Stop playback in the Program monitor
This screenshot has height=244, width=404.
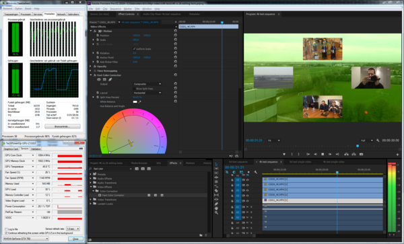click(x=323, y=155)
